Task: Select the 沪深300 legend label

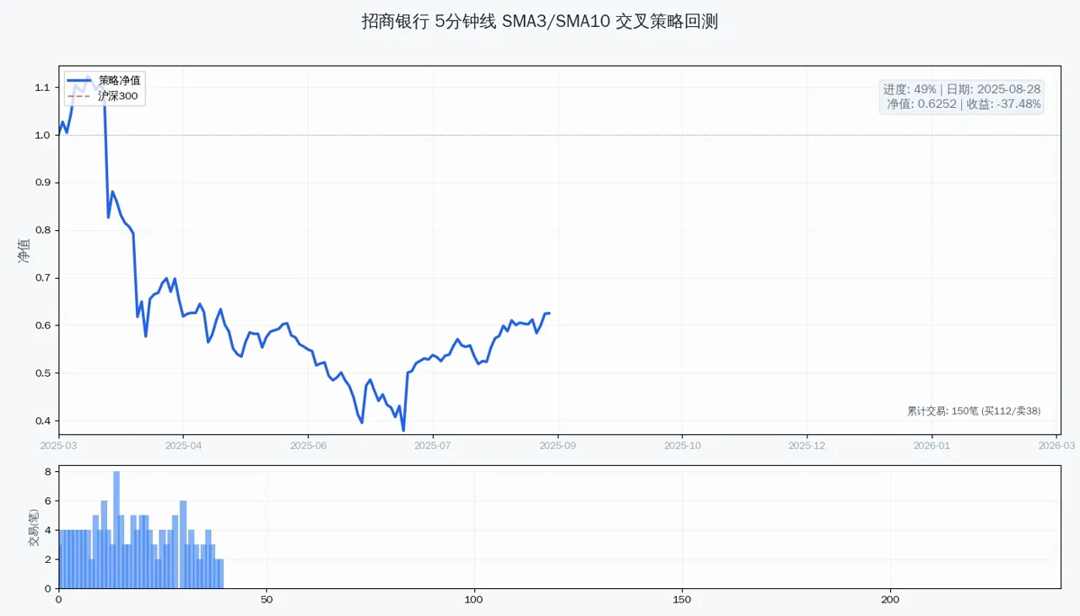Action: [x=118, y=96]
